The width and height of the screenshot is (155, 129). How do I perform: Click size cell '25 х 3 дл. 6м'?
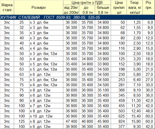point(39,22)
